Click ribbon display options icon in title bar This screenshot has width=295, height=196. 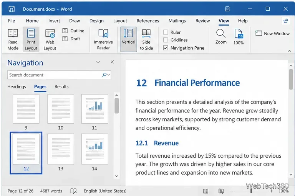[227, 9]
